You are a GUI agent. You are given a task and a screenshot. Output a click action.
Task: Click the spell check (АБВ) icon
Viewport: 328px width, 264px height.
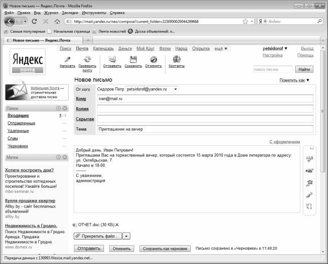310,159
